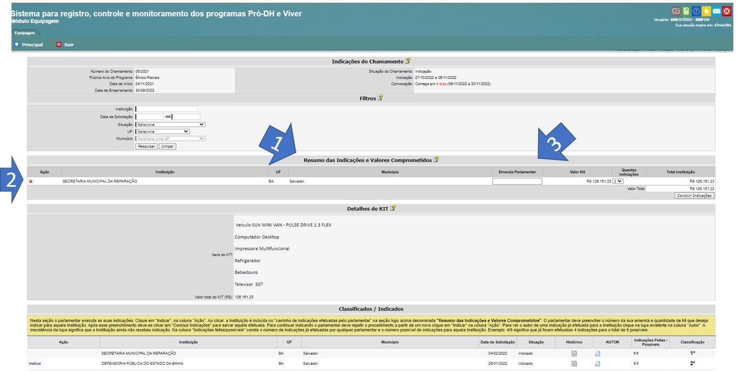737x373 pixels.
Task: Expand the Quantas indicações quantity dropdown
Action: (x=618, y=181)
